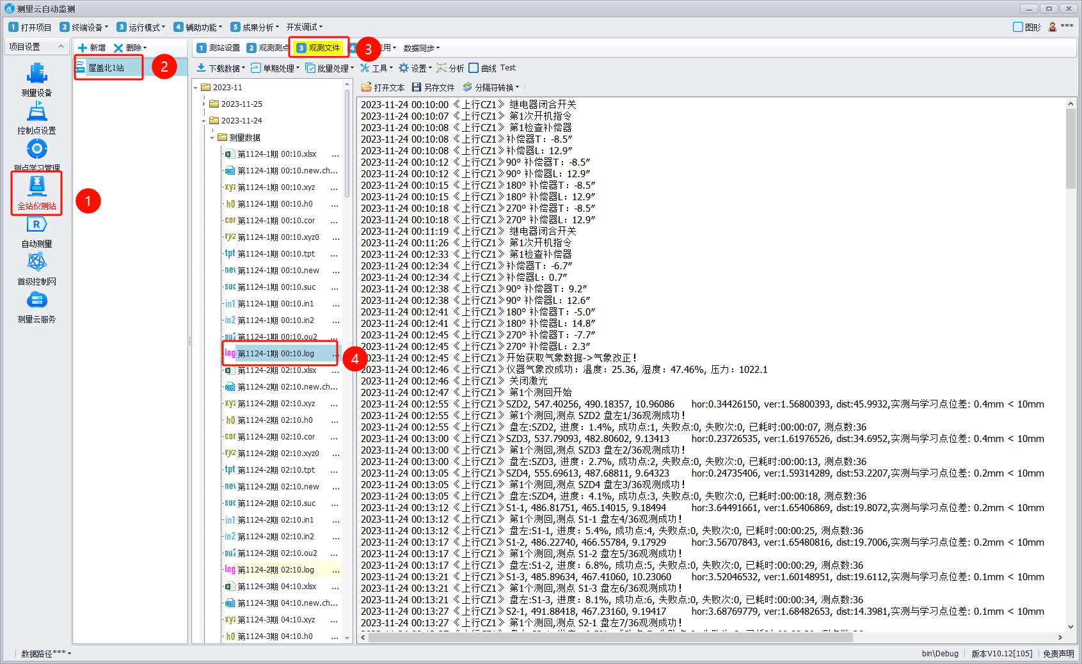Select file 第1124-2期 02:10.log in tree
The width and height of the screenshot is (1082, 664).
(276, 570)
